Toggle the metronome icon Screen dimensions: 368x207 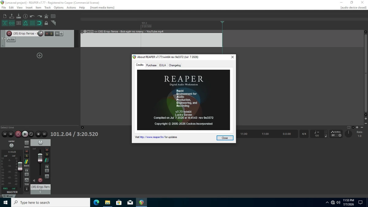pyautogui.click(x=46, y=16)
